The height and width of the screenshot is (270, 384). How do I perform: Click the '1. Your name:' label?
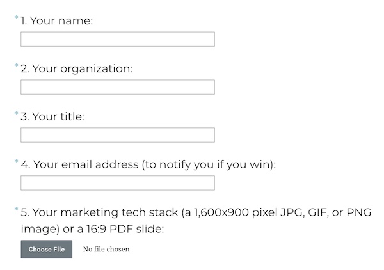click(x=57, y=20)
